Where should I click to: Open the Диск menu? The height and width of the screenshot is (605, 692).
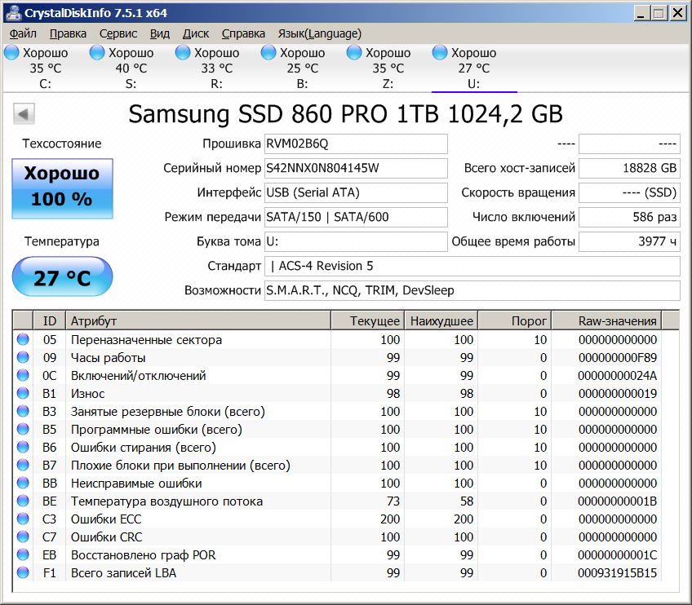coord(196,34)
